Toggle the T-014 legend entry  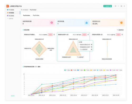(119, 70)
